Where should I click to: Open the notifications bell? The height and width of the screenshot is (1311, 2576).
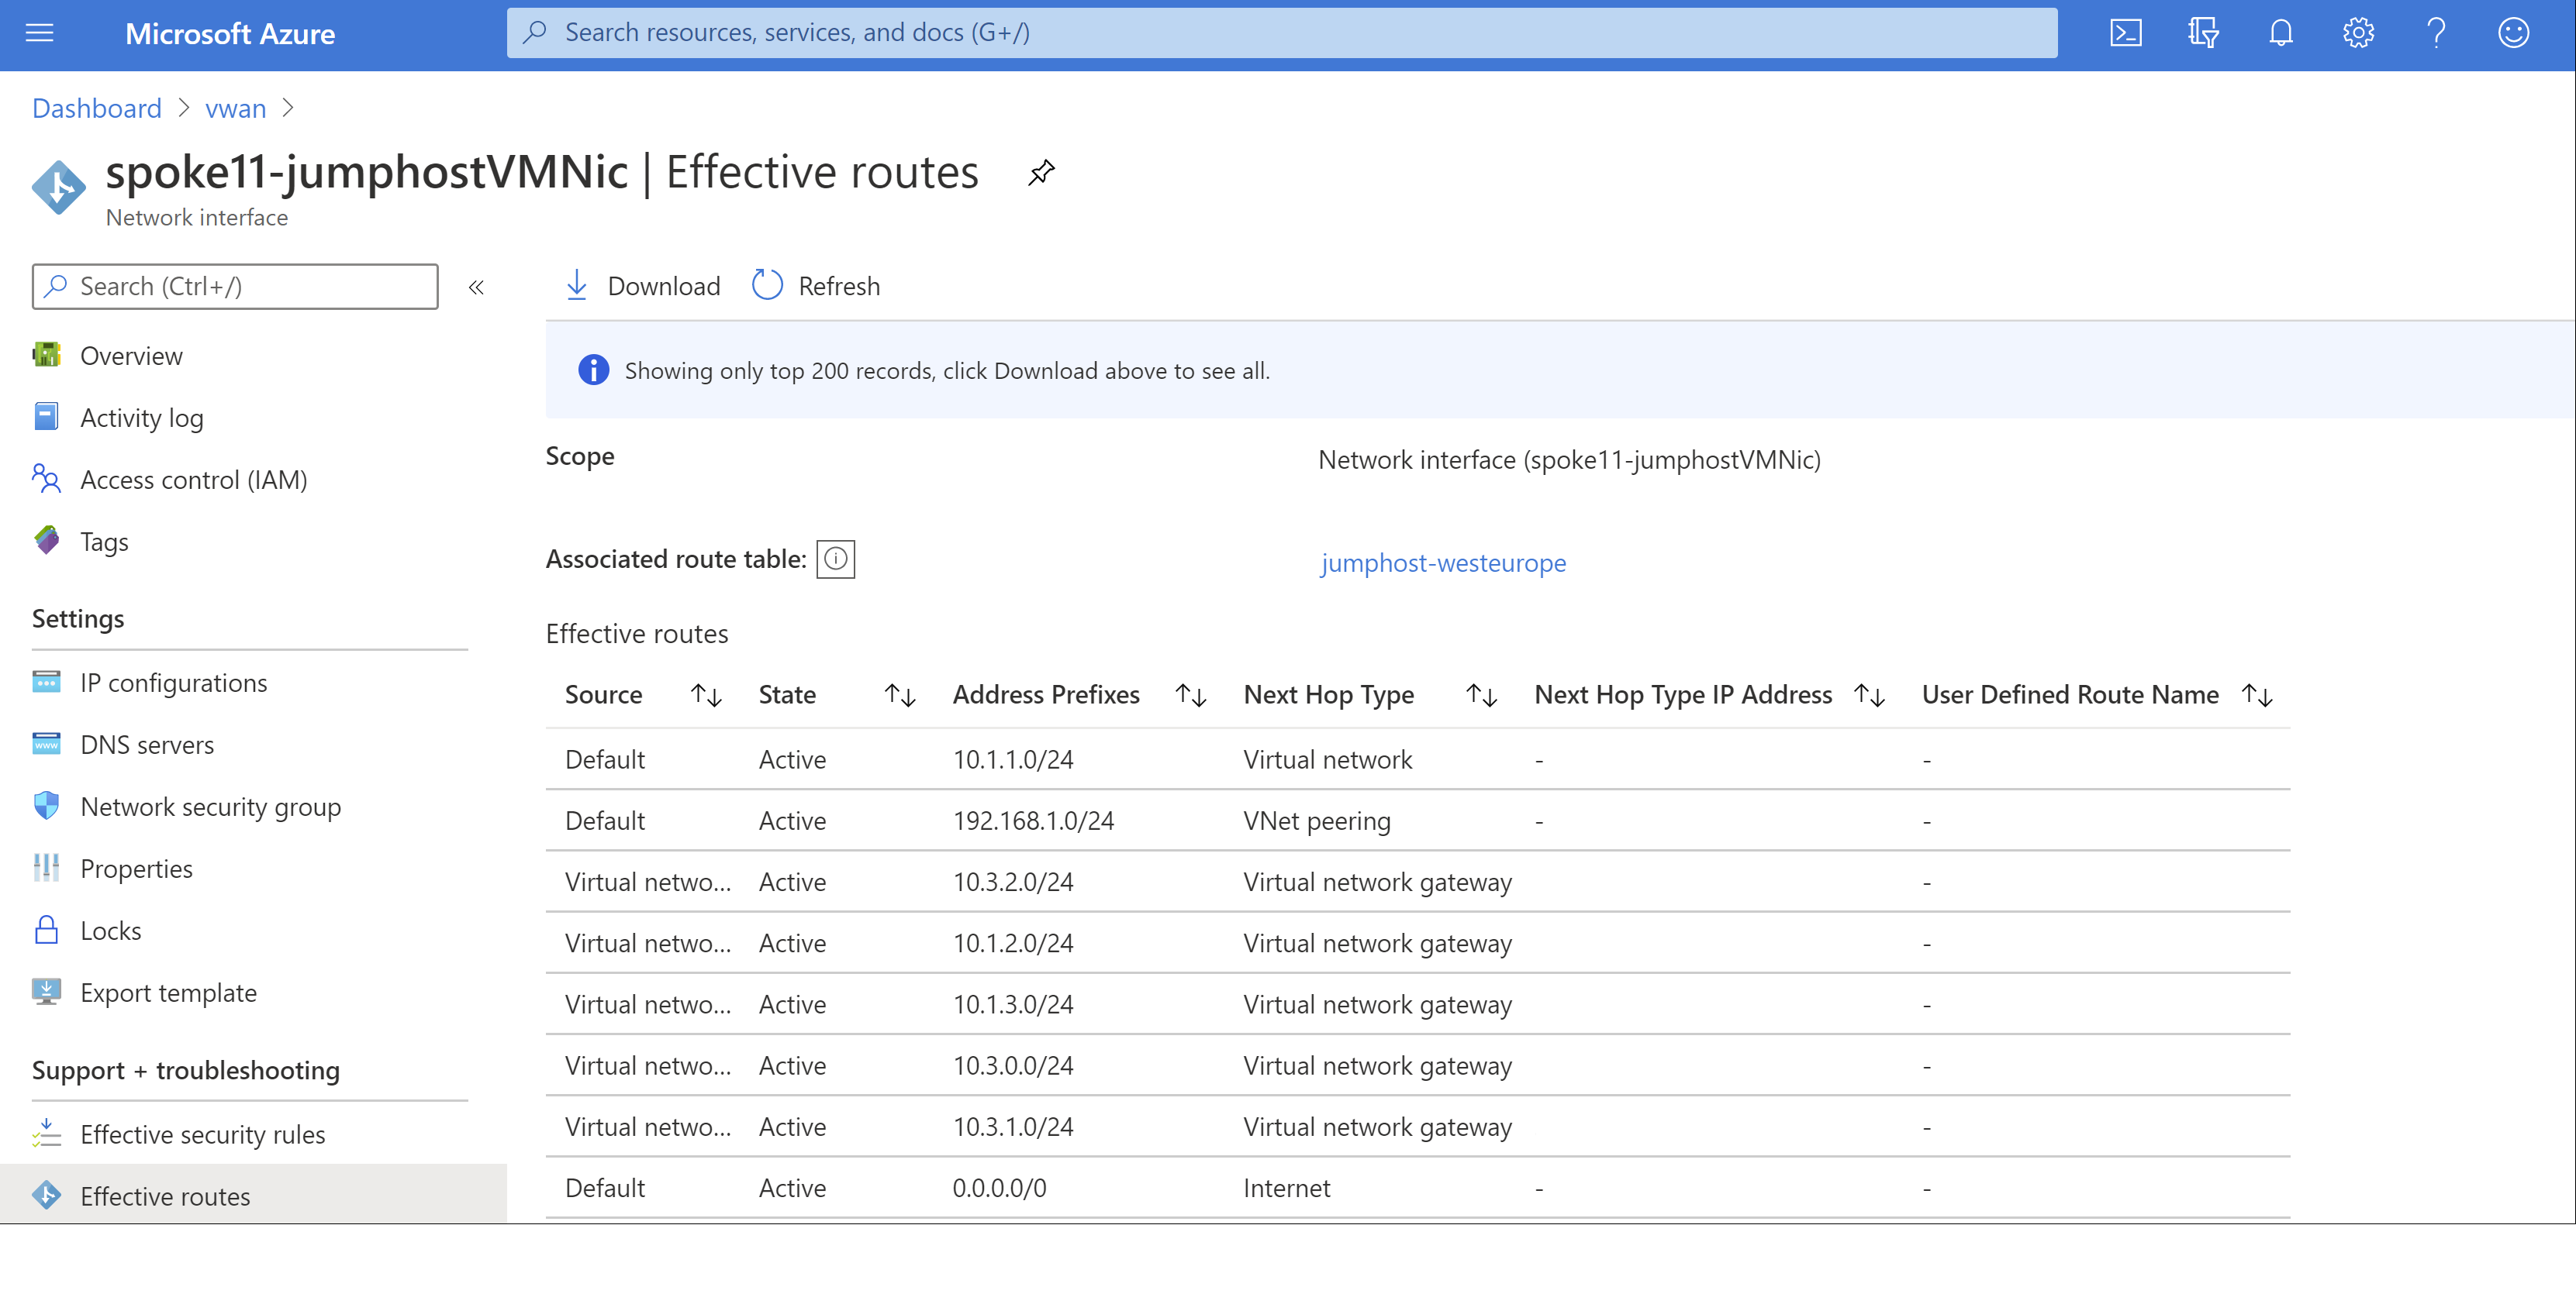pyautogui.click(x=2280, y=33)
